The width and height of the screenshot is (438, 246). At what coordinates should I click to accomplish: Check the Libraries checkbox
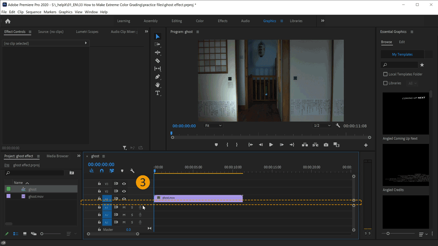[386, 83]
